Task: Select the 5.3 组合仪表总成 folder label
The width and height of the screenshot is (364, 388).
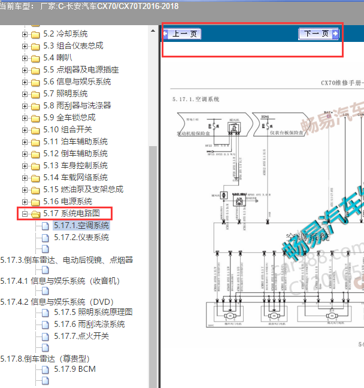Action: (x=73, y=46)
